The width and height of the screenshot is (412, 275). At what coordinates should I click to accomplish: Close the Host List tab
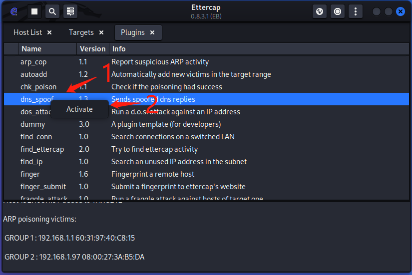click(x=49, y=32)
